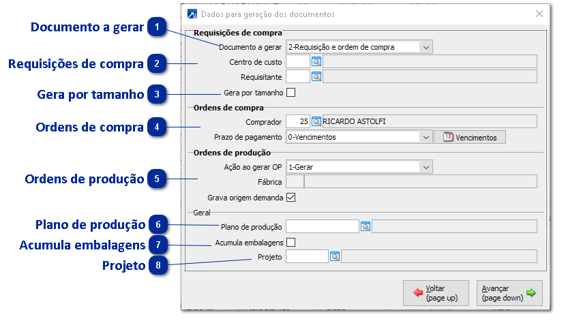Open lookup icon next to Comprador code
Image resolution: width=566 pixels, height=321 pixels.
tap(316, 121)
